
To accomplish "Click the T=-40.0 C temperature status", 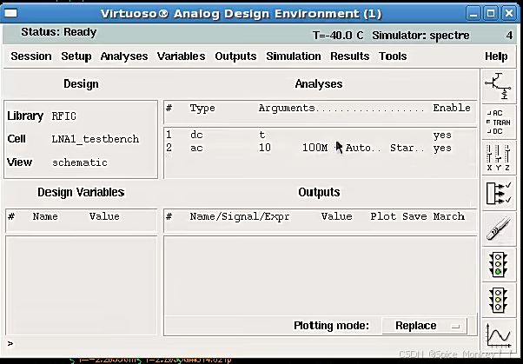I will pyautogui.click(x=338, y=36).
